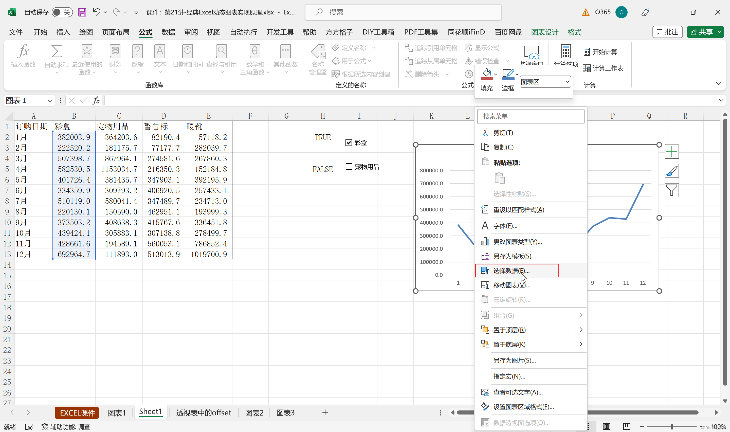The width and height of the screenshot is (730, 432).
Task: Click the 共享 share button
Action: pyautogui.click(x=702, y=32)
